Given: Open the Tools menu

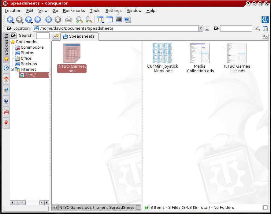Looking at the screenshot, I should [x=95, y=10].
